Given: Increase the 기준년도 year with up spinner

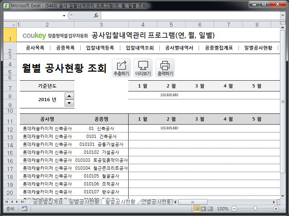Looking at the screenshot, I should click(69, 96).
